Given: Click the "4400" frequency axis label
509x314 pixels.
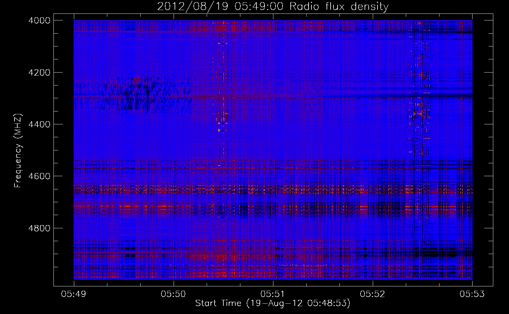Looking at the screenshot, I should 39,124.
